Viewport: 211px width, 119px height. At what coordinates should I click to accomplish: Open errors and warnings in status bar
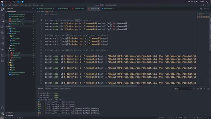[x=20, y=118]
